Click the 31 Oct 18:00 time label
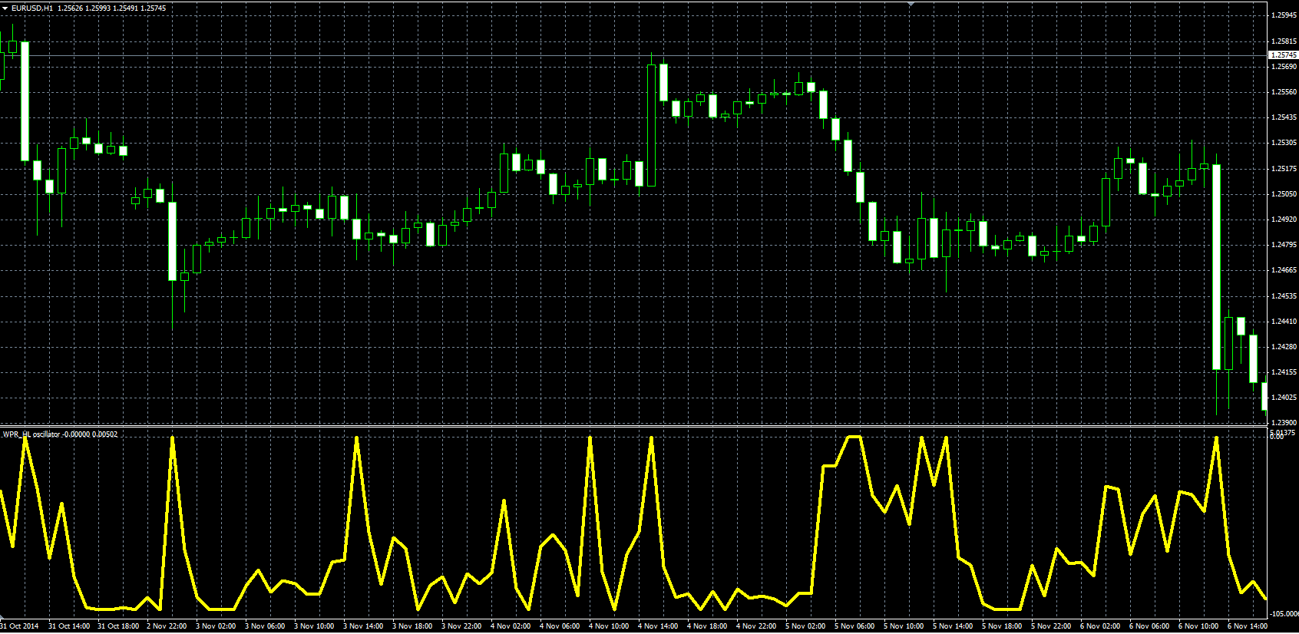1299x634 pixels. [118, 626]
